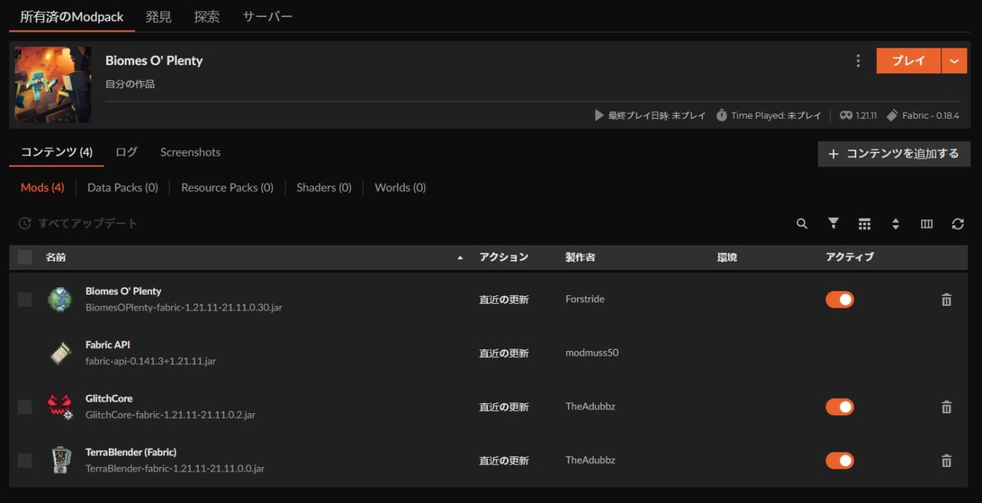Tick the select-all checkbox in the header

point(25,257)
